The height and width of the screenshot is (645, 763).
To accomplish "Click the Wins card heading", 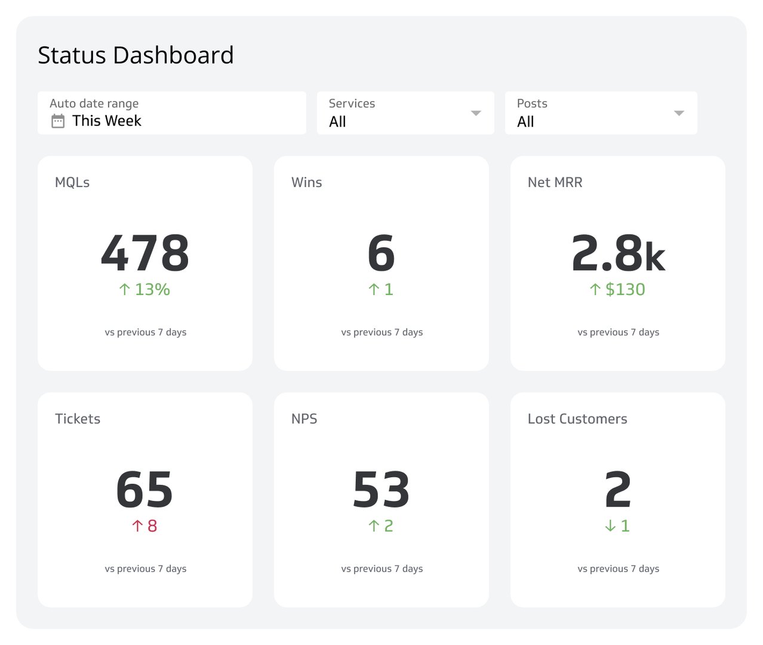I will [x=306, y=182].
